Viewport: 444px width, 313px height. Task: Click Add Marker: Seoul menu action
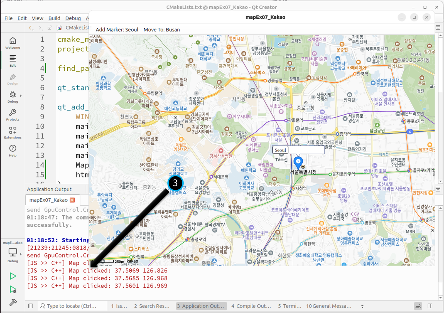tap(117, 30)
